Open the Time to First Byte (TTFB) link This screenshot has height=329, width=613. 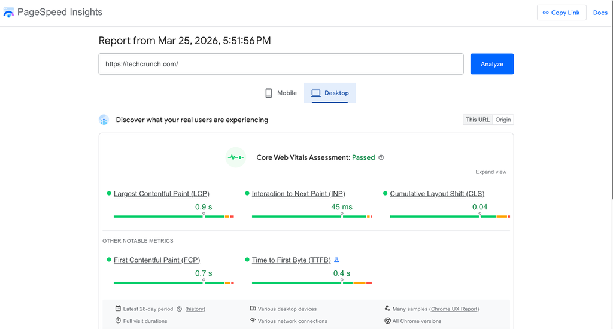coord(292,260)
